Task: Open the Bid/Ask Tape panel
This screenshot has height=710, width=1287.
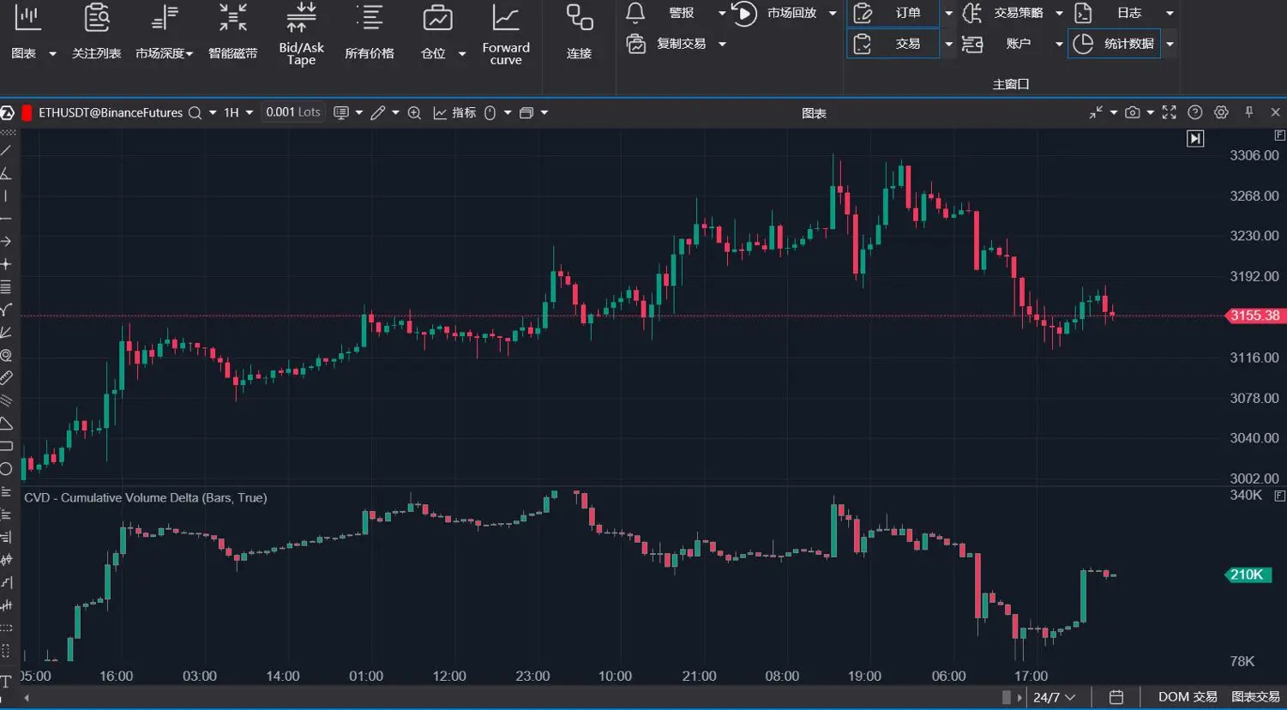Action: 301,33
